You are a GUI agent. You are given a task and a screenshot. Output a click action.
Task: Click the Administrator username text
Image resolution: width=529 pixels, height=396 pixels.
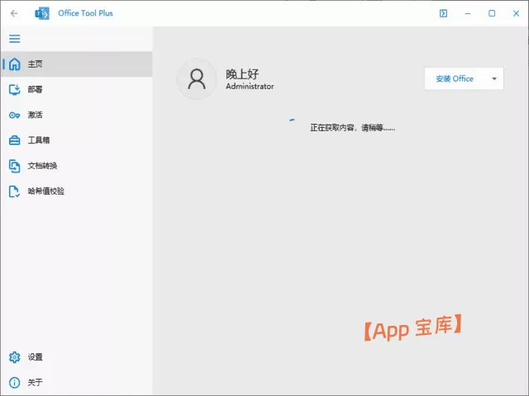coord(250,87)
